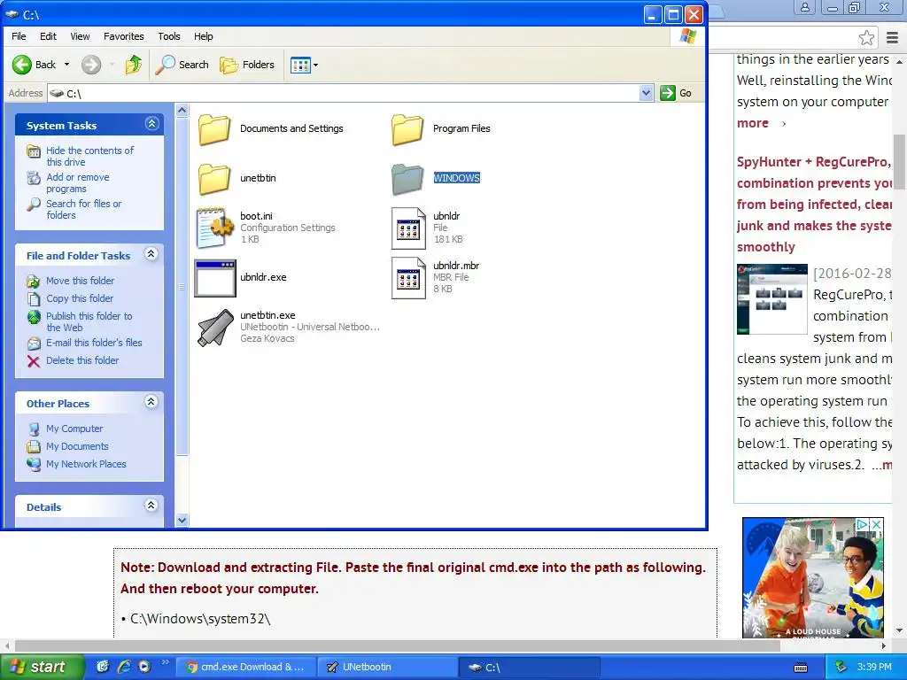The width and height of the screenshot is (907, 680).
Task: Collapse the Details panel
Action: click(151, 506)
